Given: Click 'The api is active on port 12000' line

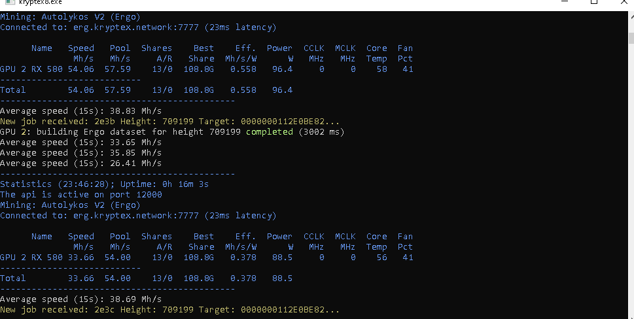Looking at the screenshot, I should coord(81,195).
